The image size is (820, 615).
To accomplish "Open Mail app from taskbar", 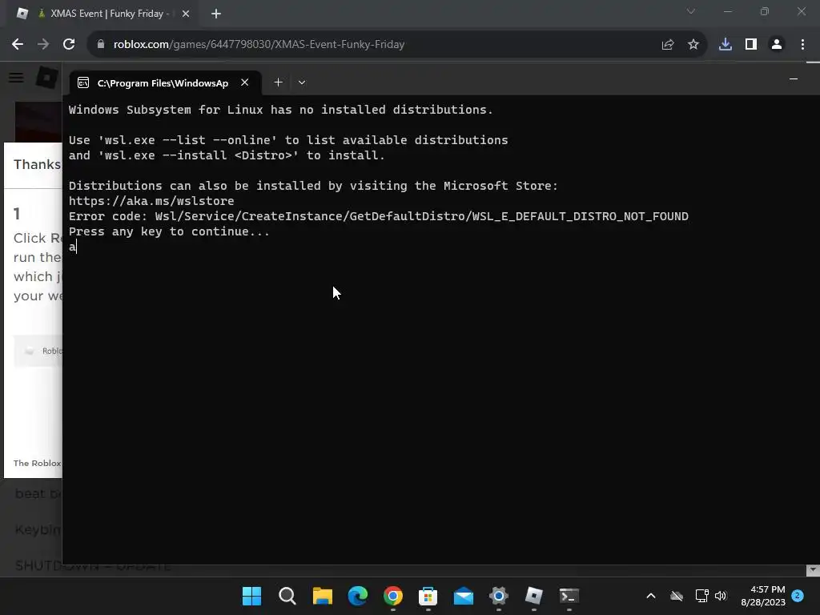I will click(464, 596).
